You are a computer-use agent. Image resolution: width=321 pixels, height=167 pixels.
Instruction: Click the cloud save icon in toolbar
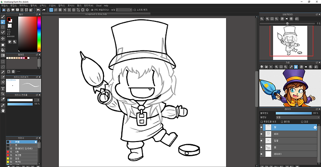tap(4, 10)
